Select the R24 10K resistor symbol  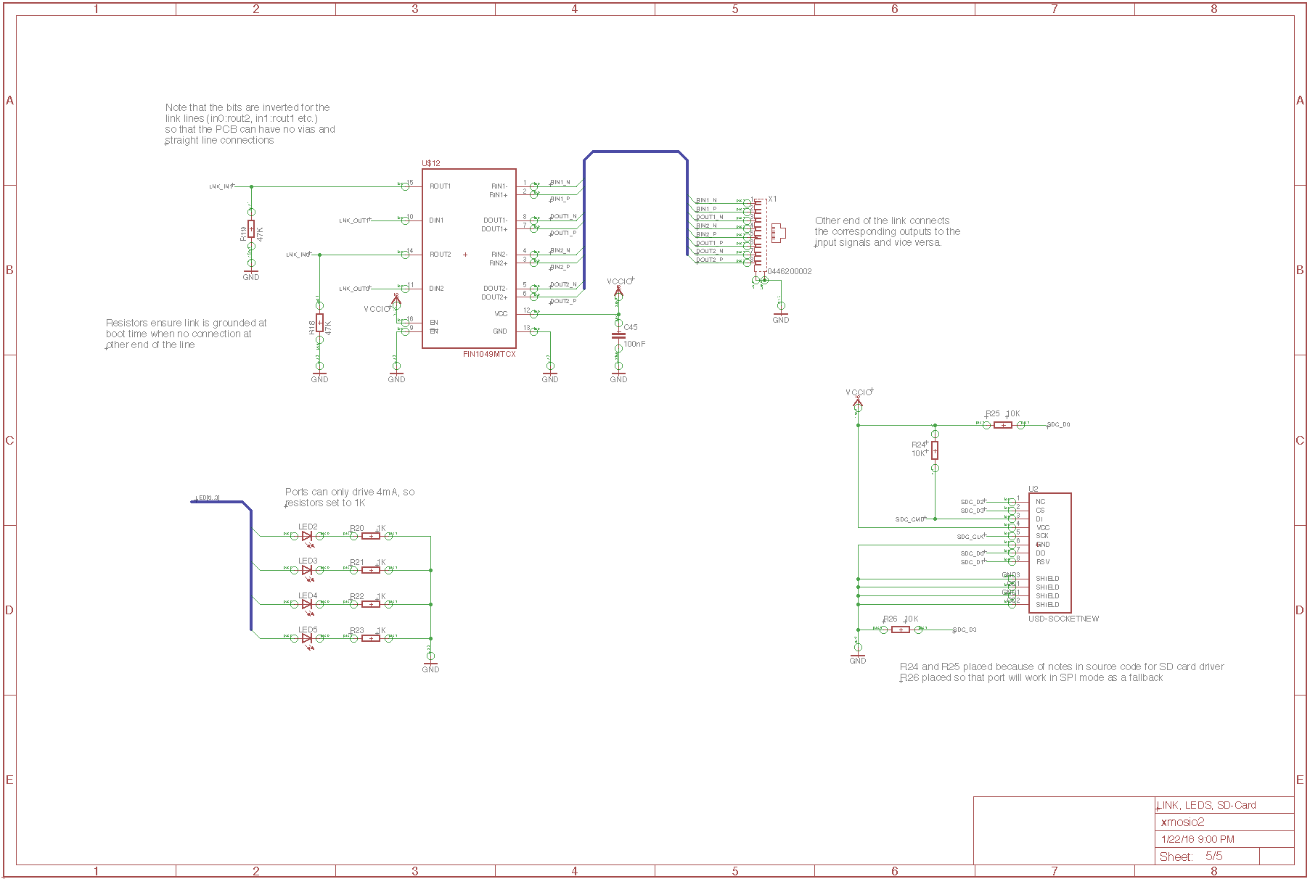(x=935, y=450)
